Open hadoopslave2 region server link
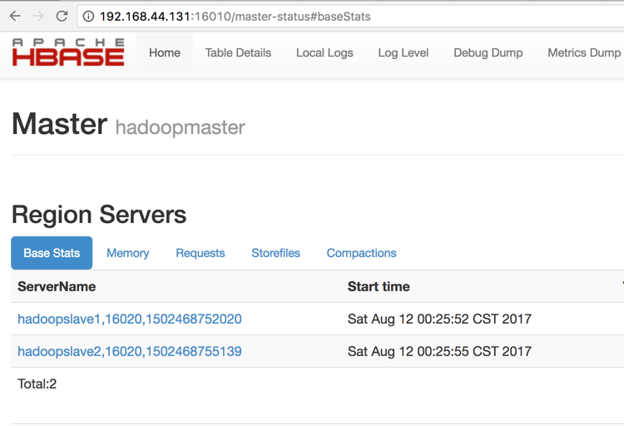 tap(129, 351)
